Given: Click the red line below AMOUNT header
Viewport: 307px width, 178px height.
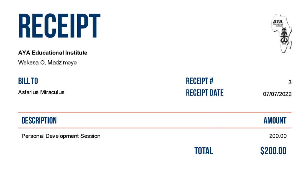Looking at the screenshot, I should click(x=155, y=128).
